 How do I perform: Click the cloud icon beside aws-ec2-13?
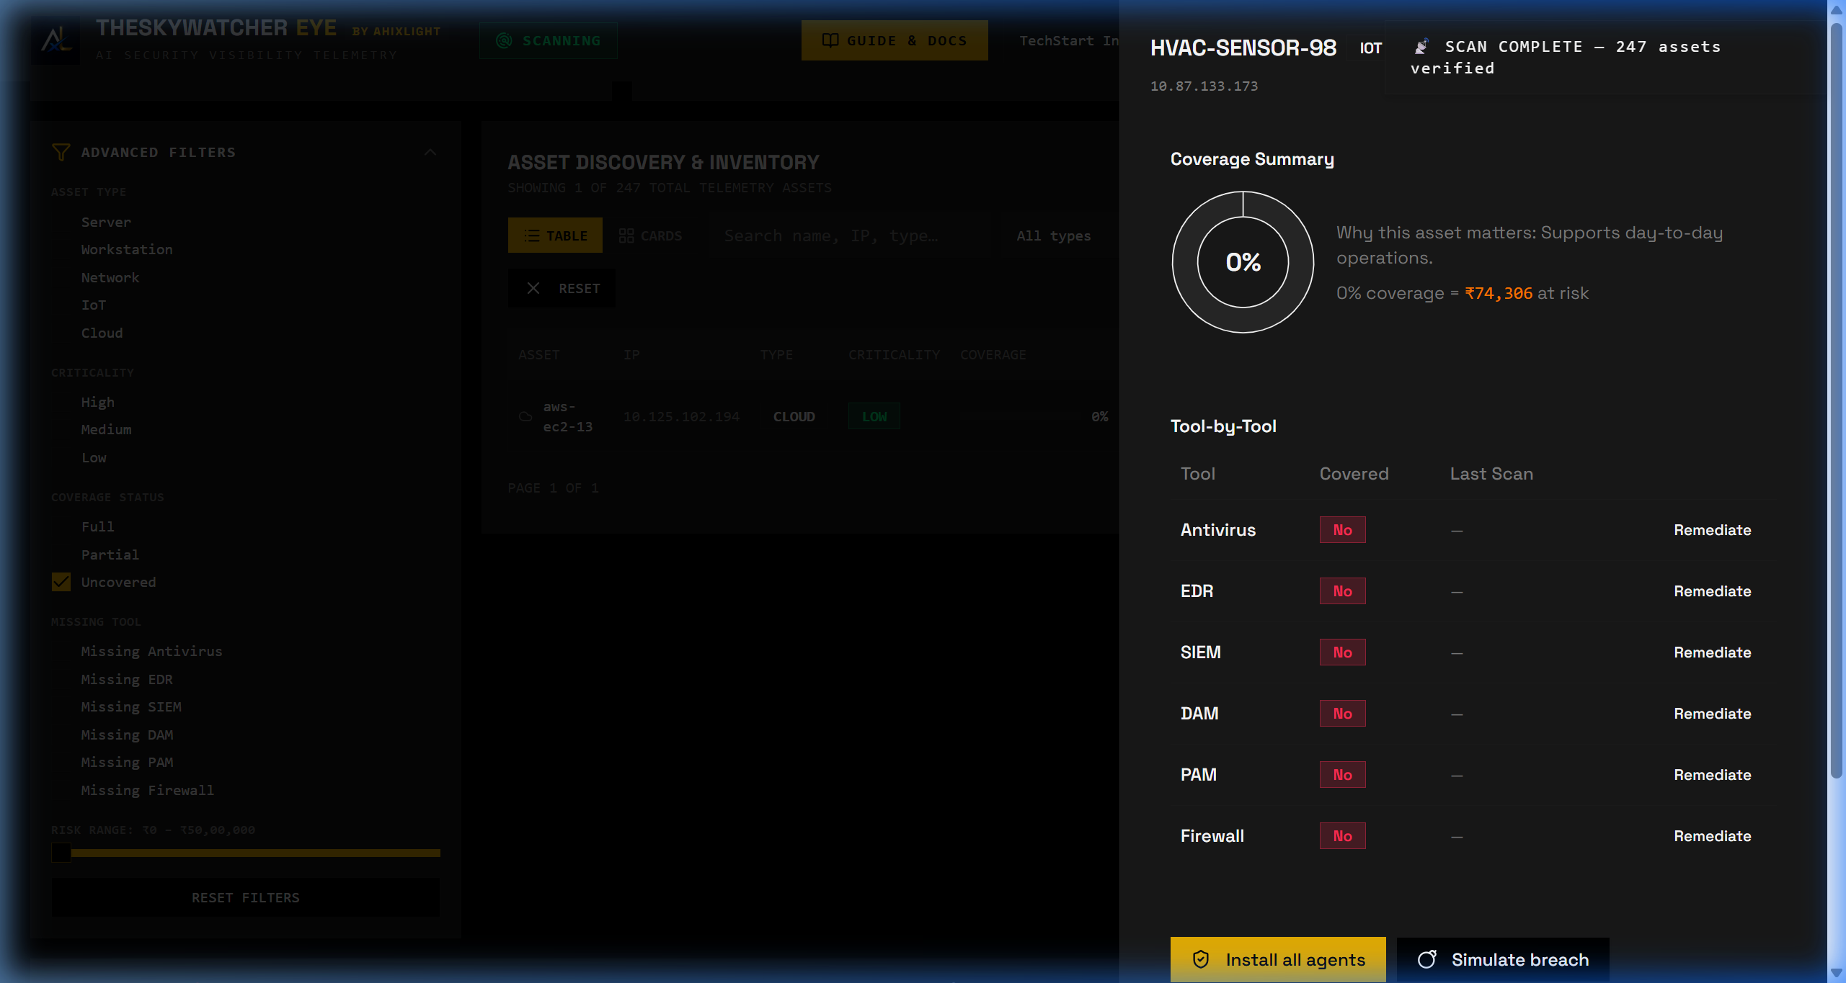tap(525, 416)
